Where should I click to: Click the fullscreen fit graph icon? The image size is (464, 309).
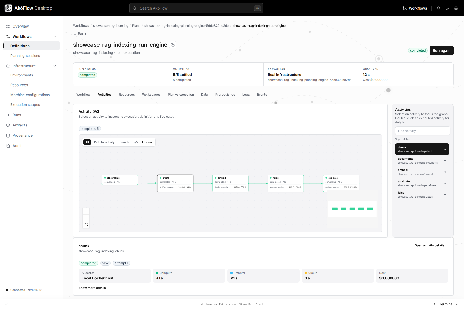(86, 225)
